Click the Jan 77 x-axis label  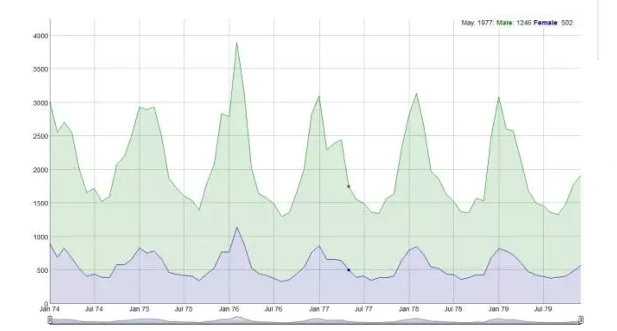tap(320, 309)
